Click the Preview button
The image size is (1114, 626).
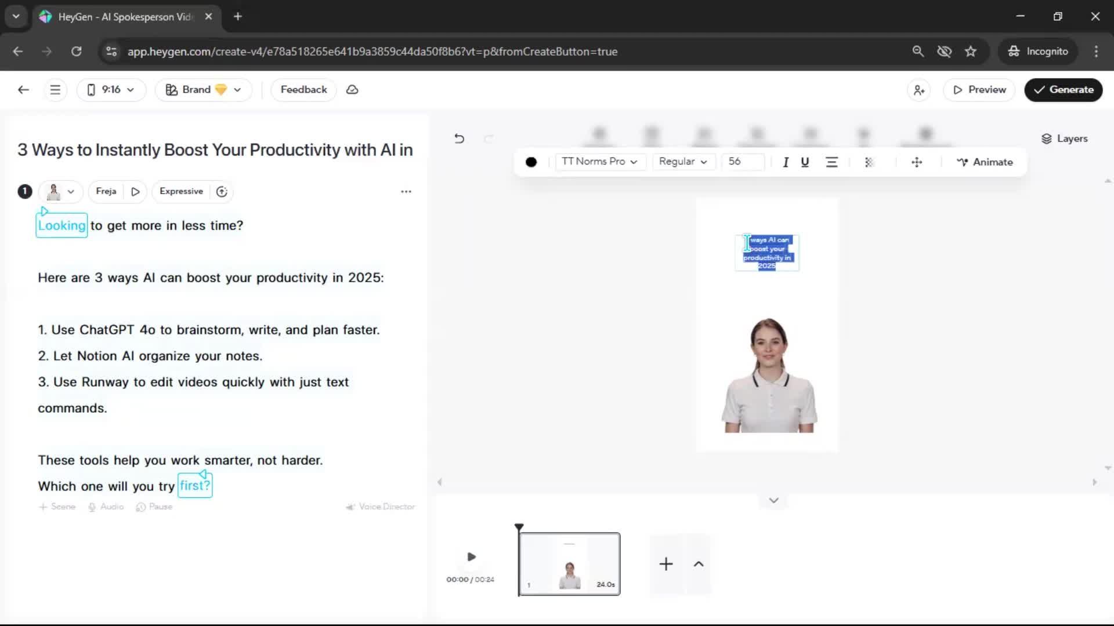point(979,90)
